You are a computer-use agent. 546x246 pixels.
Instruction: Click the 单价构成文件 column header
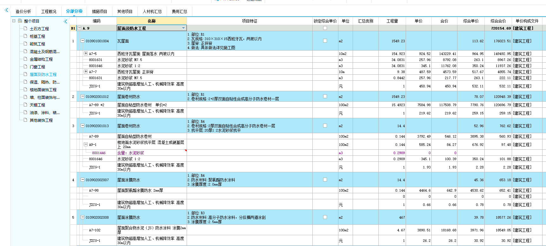pos(527,21)
